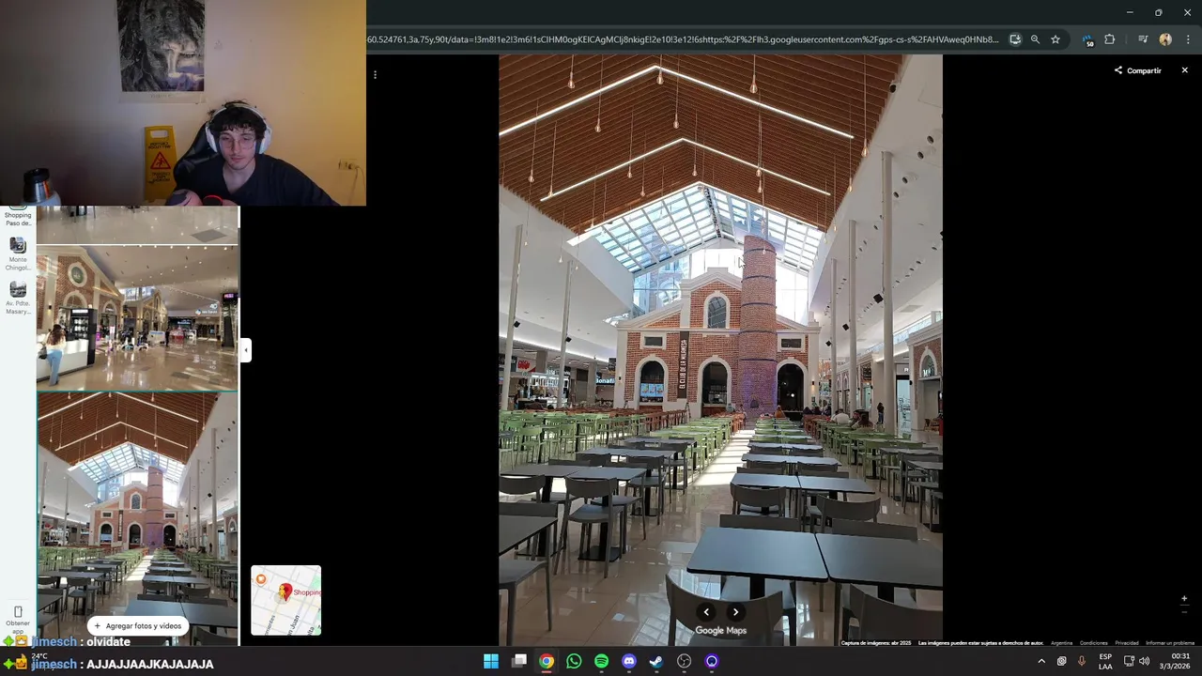The image size is (1202, 676).
Task: Open the mini map thumbnail
Action: 285,600
